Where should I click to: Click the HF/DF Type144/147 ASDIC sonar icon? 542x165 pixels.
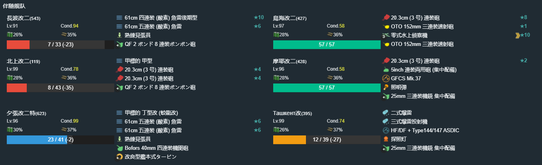coord(386,131)
